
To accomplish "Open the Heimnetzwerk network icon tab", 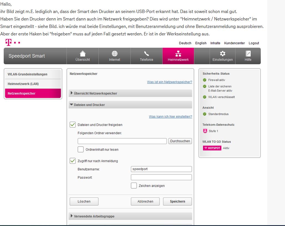I will click(x=178, y=56).
